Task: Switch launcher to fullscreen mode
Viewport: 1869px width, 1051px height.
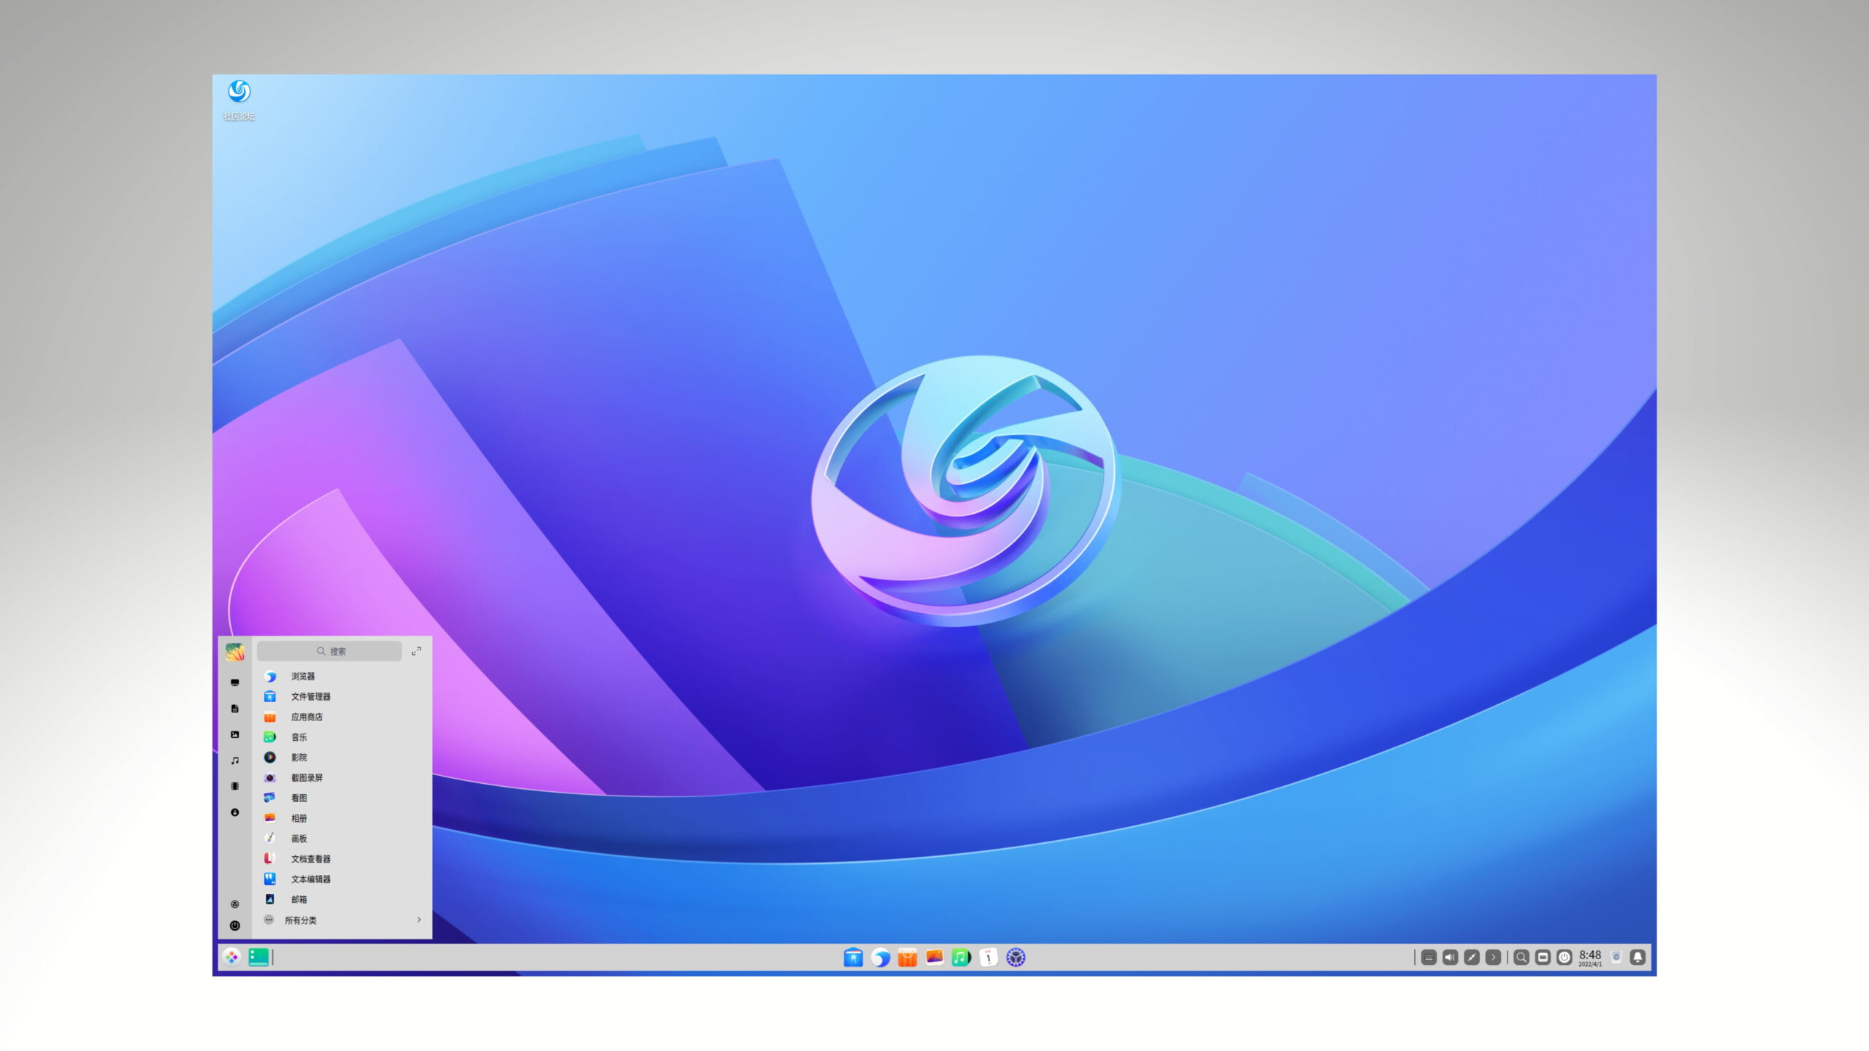Action: click(x=416, y=651)
